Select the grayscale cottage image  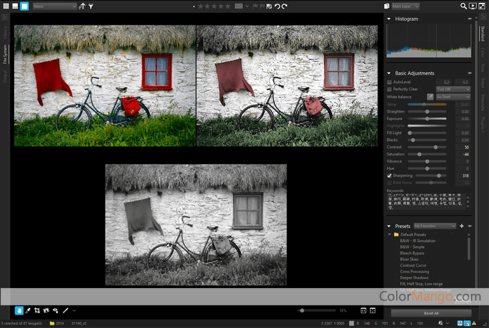click(196, 224)
